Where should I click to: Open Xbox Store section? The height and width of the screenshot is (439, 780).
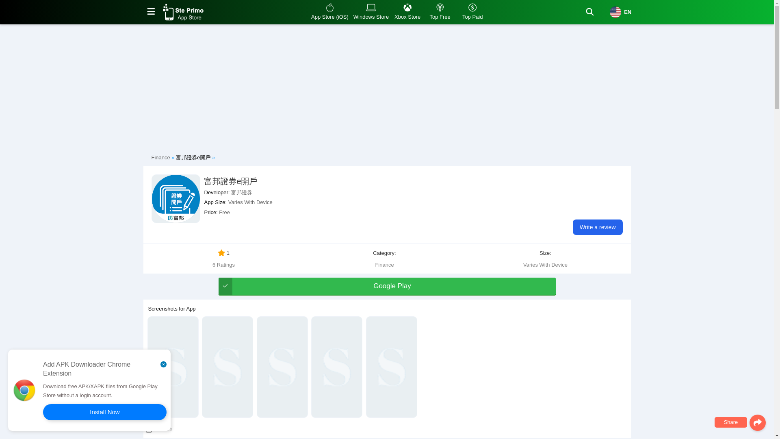[x=407, y=12]
